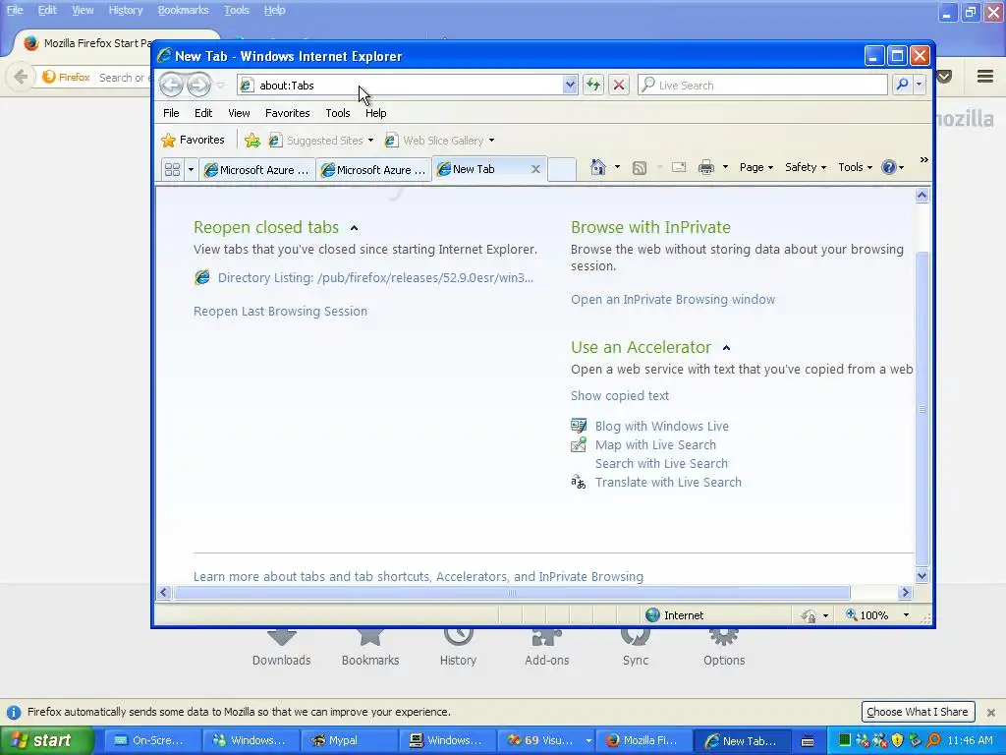
Task: Click Choose What I Share button
Action: pyautogui.click(x=918, y=712)
